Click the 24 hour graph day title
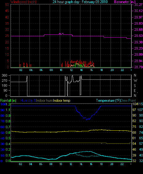This screenshot has width=143, height=174. [80, 2]
